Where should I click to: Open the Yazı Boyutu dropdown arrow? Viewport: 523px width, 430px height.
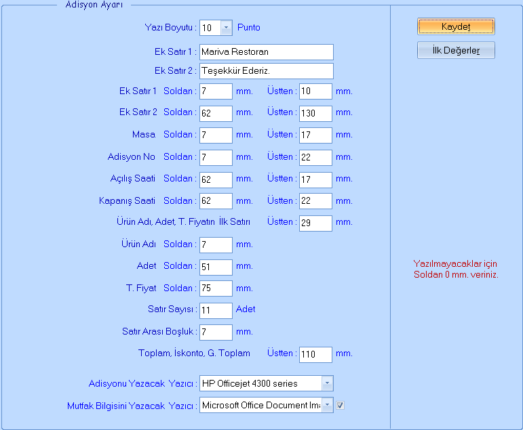226,28
